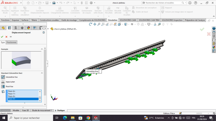Open the Constructions soudées ribbon tab
Image resolution: width=216 pixels, height=121 pixels.
coord(49,20)
